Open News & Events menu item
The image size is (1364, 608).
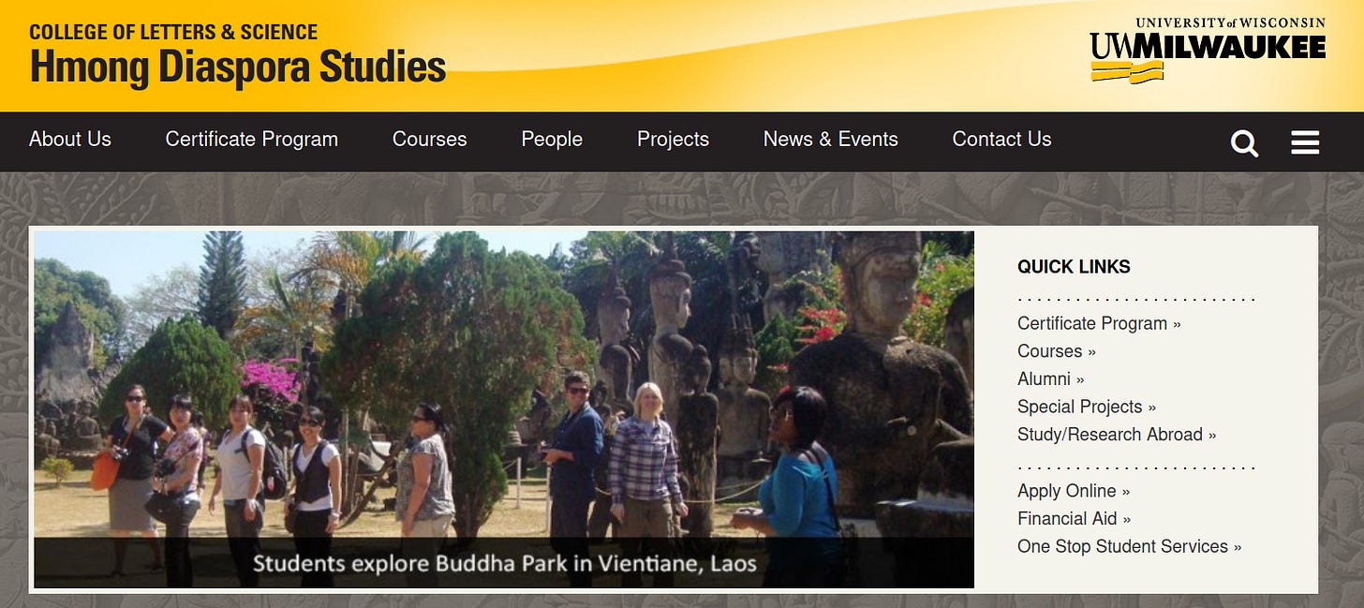[831, 140]
